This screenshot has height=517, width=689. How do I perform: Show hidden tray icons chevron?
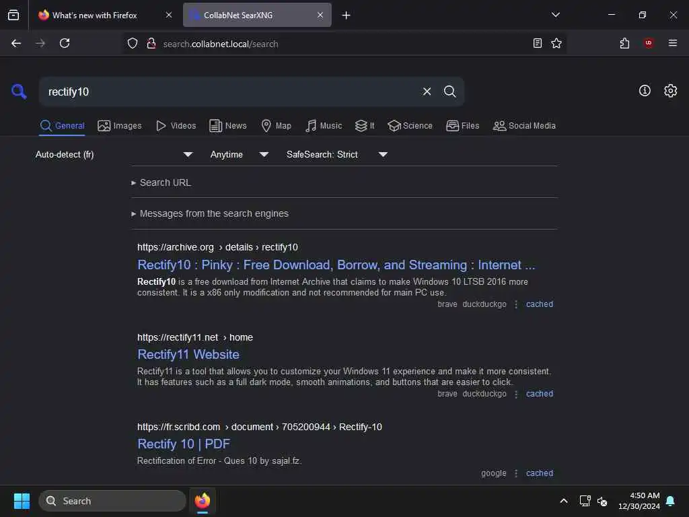click(563, 501)
